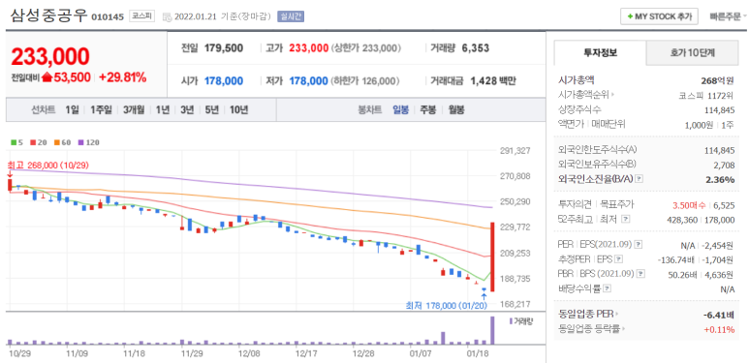Select the 5년 line chart period

tap(211, 109)
